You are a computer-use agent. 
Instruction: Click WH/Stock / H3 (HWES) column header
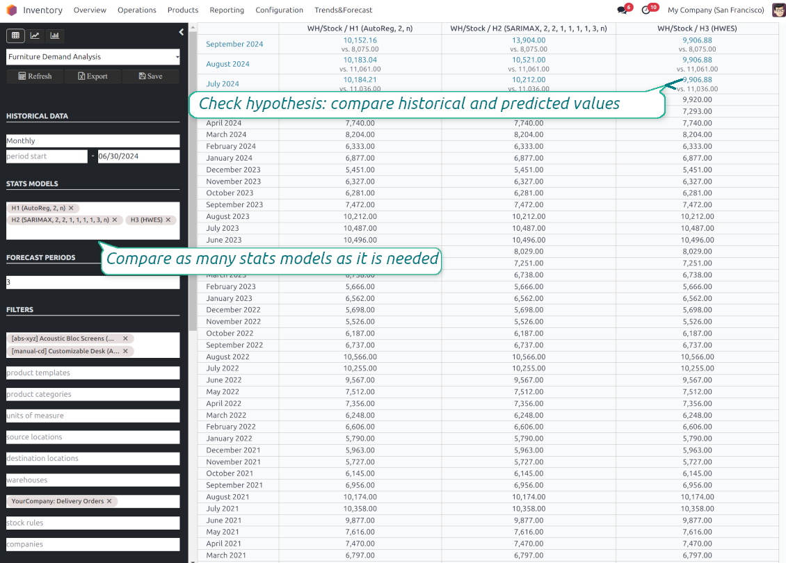point(697,28)
